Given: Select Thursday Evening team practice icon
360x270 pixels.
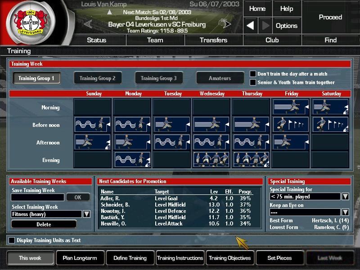Looking at the screenshot, I should click(x=251, y=160).
